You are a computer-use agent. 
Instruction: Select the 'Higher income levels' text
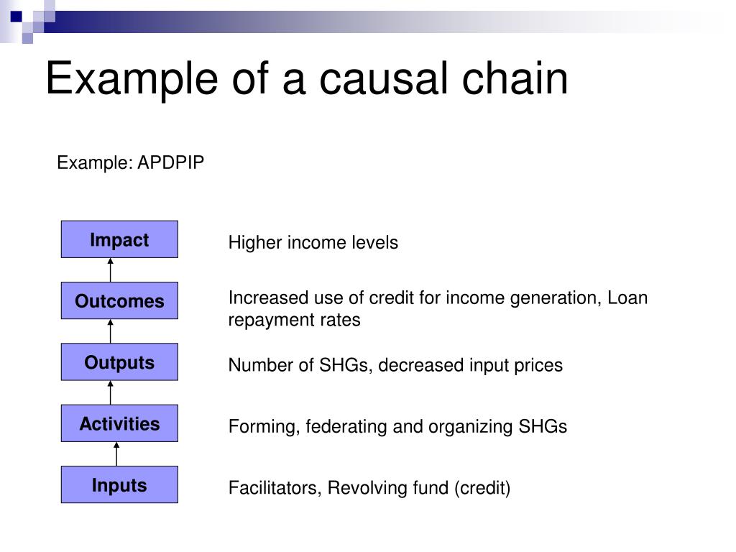pos(313,243)
